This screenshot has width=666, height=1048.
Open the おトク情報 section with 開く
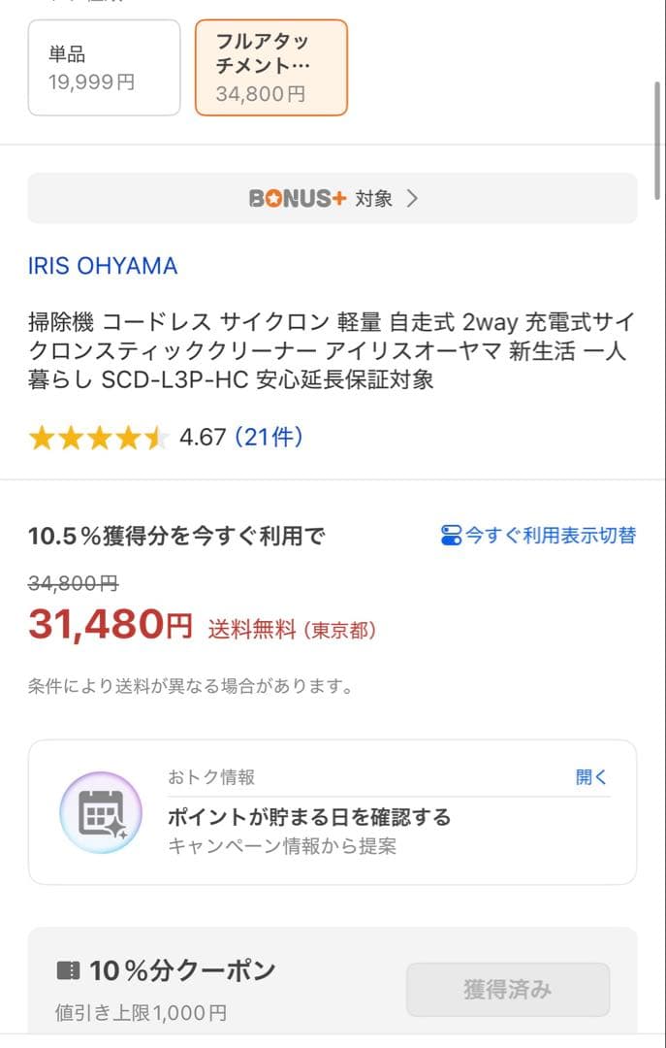tap(591, 776)
